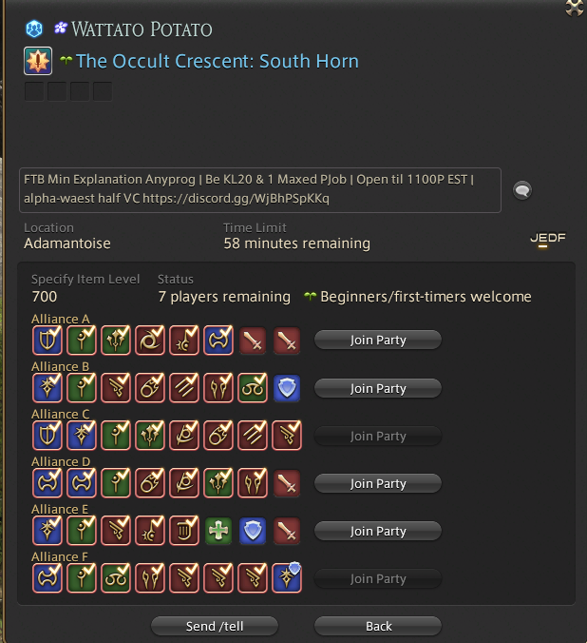The width and height of the screenshot is (587, 643).
Task: Click the Send /tell button
Action: tap(215, 626)
